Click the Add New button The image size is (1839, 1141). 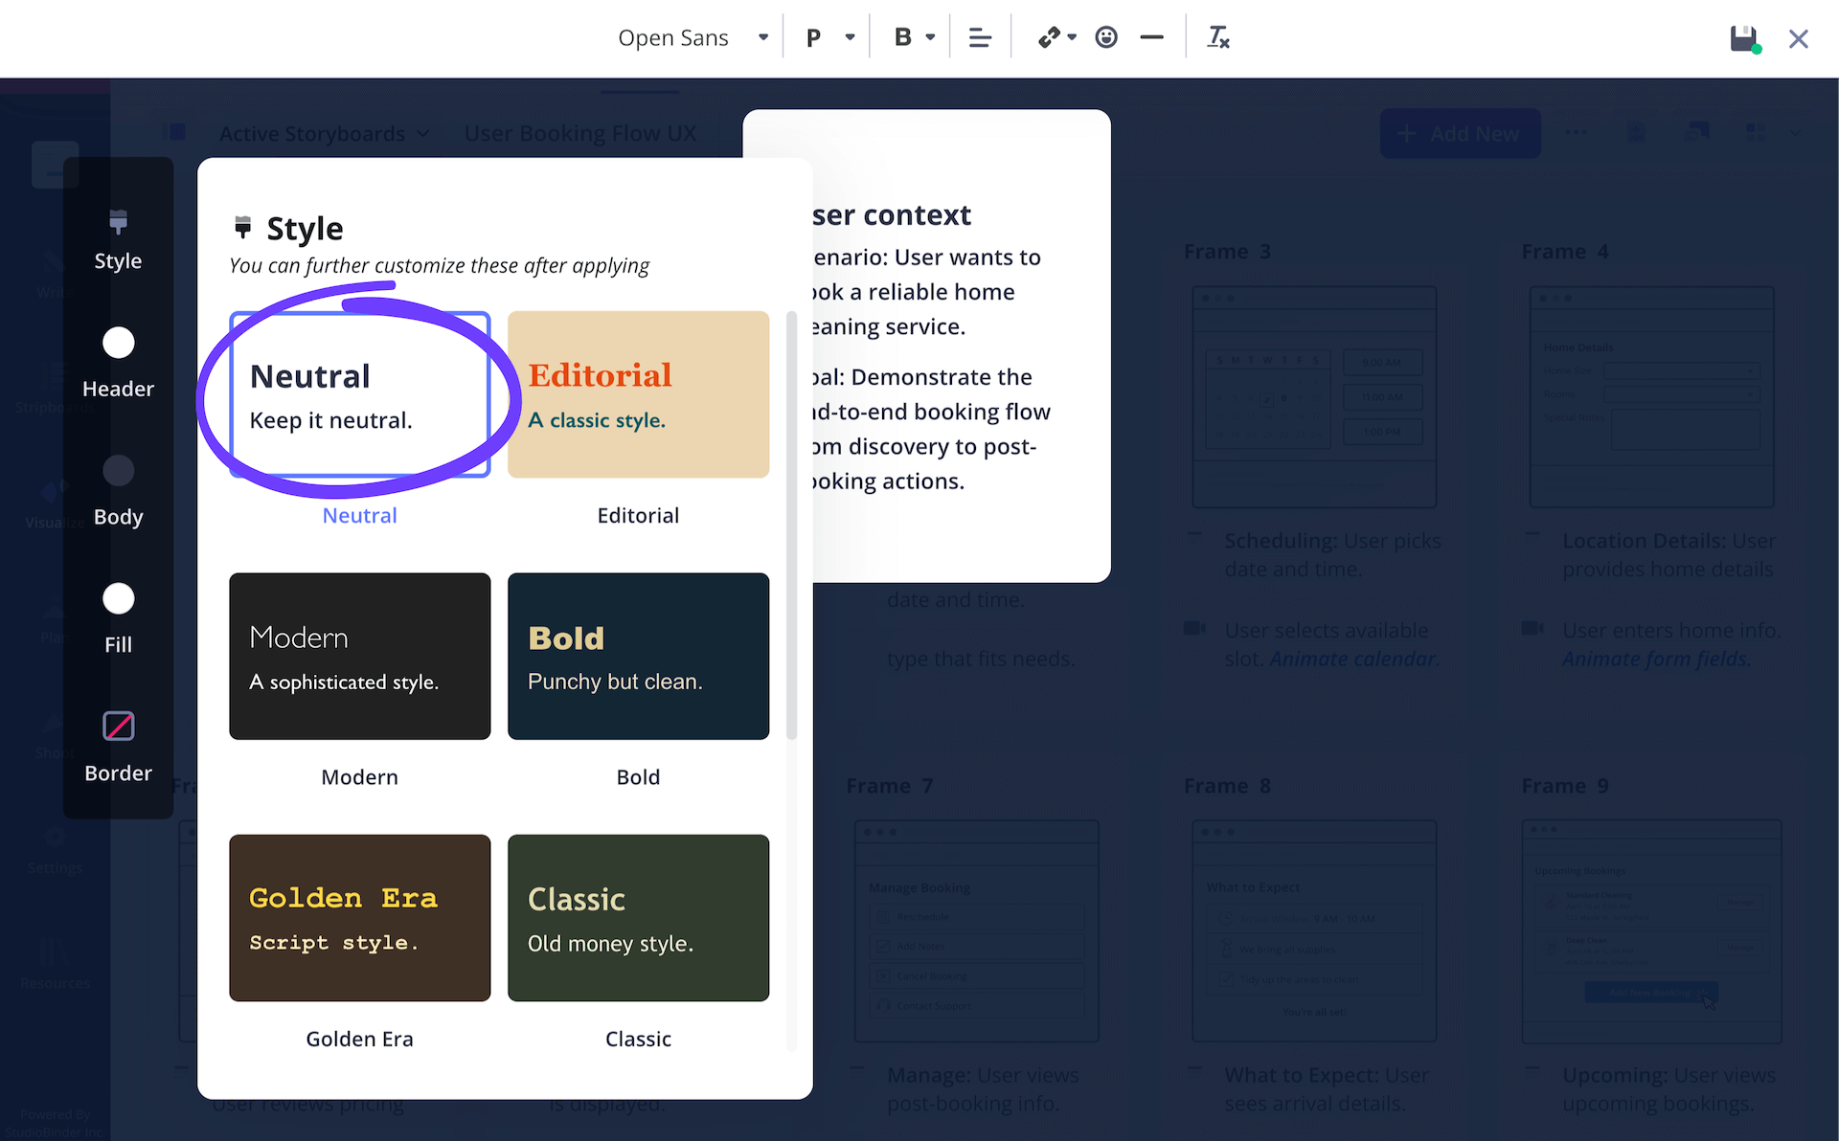(1460, 133)
